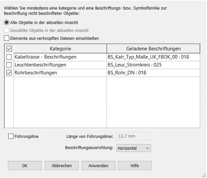Viewport: 207px width, 178px height.
Task: Sort by the Kategorie column header
Action: (x=60, y=49)
